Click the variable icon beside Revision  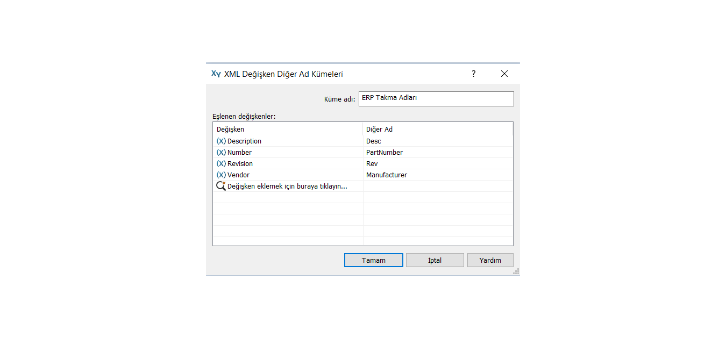point(221,164)
